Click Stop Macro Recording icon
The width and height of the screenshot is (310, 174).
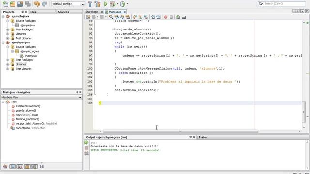pos(171,17)
